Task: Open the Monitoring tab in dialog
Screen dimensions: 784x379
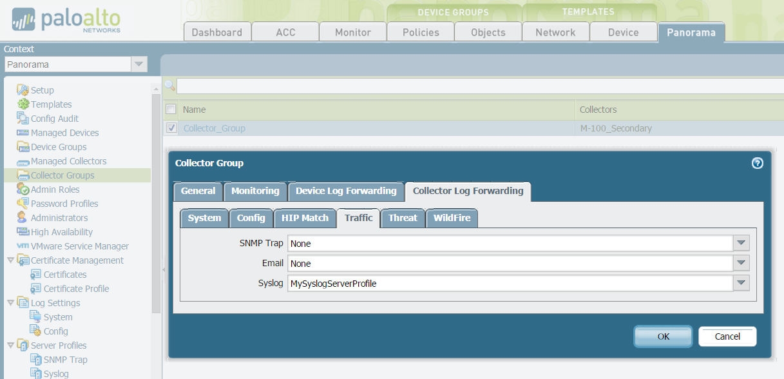Action: (256, 191)
